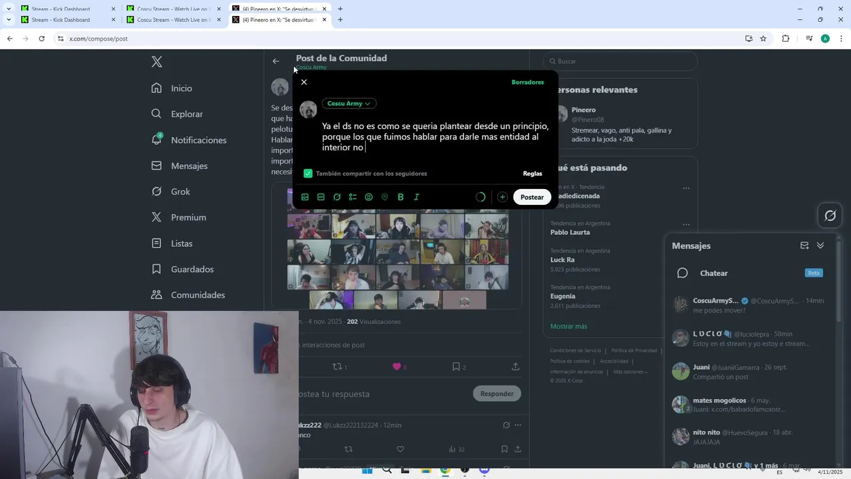Viewport: 851px width, 479px height.
Task: Like the Lukzz222 reply
Action: coord(400,449)
